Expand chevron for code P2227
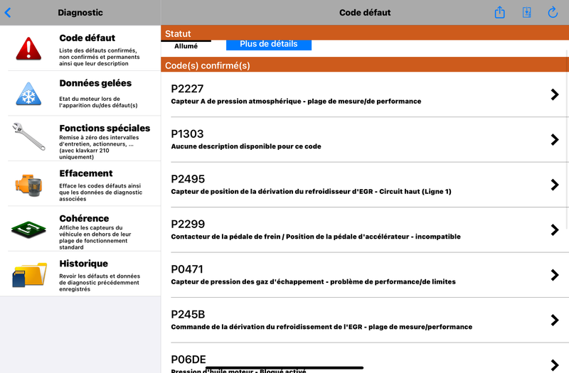 pyautogui.click(x=554, y=94)
